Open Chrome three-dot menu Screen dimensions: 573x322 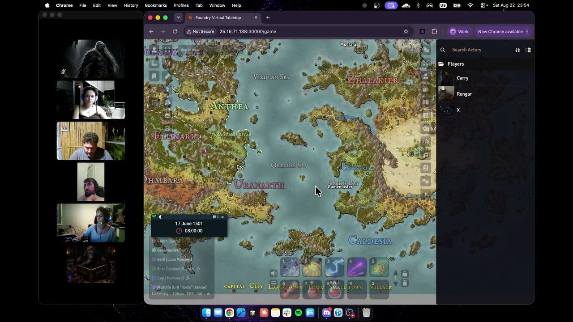pos(527,32)
